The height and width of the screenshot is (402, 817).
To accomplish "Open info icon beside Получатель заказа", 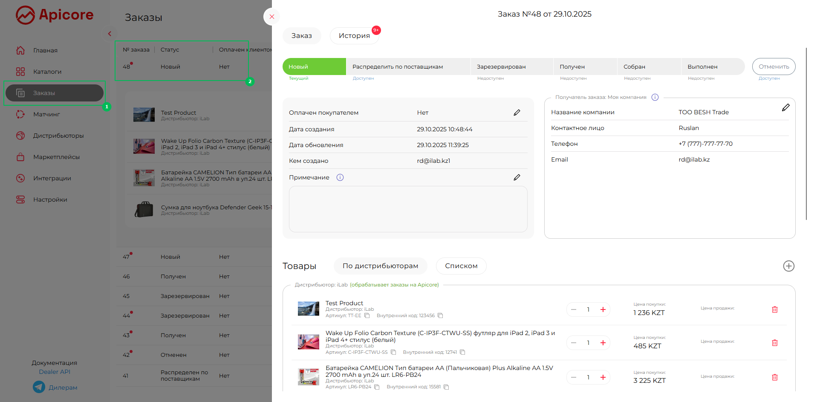I will [655, 97].
